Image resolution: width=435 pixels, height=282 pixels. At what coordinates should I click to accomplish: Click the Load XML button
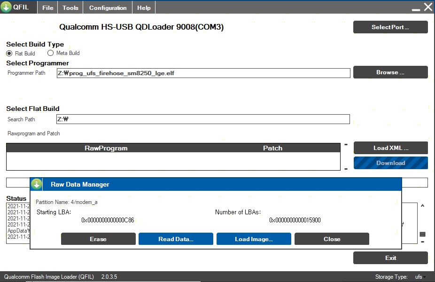tap(391, 148)
